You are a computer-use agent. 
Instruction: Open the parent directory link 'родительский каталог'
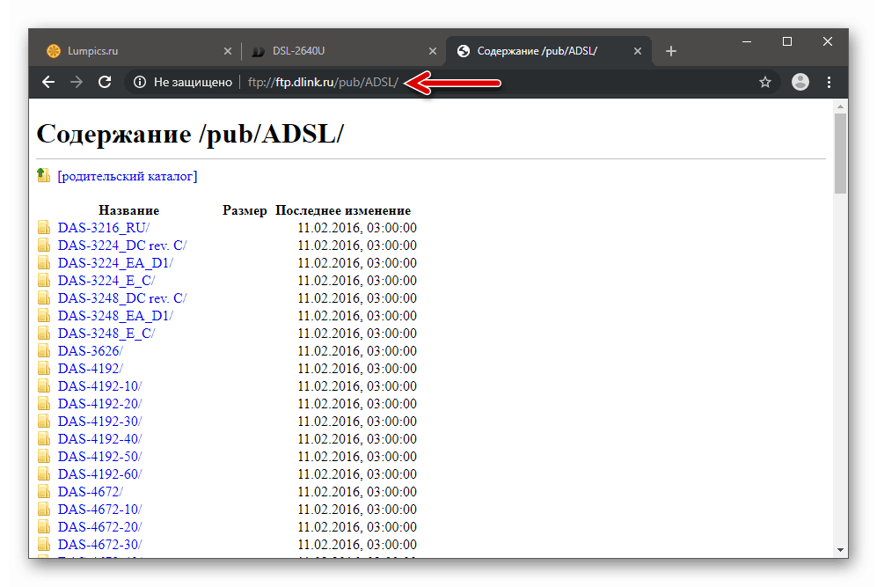pos(128,176)
